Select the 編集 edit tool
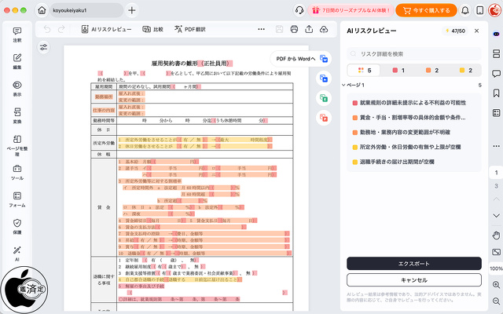The image size is (503, 314). pos(17,61)
